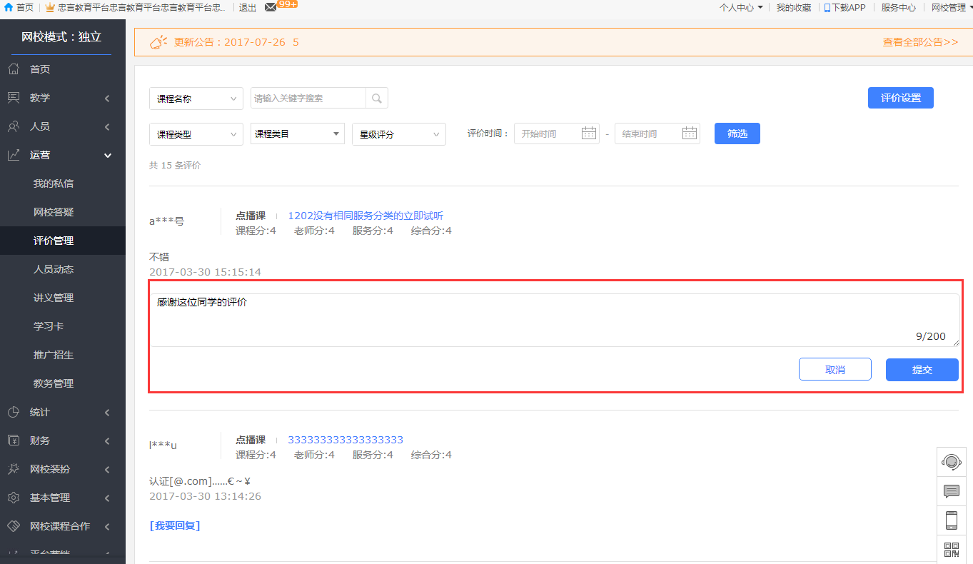973x564 pixels.
Task: Open the end time calendar icon
Action: 689,134
